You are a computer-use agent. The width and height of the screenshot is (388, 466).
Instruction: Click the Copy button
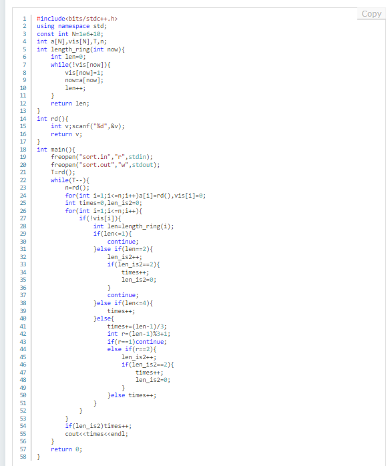point(371,13)
